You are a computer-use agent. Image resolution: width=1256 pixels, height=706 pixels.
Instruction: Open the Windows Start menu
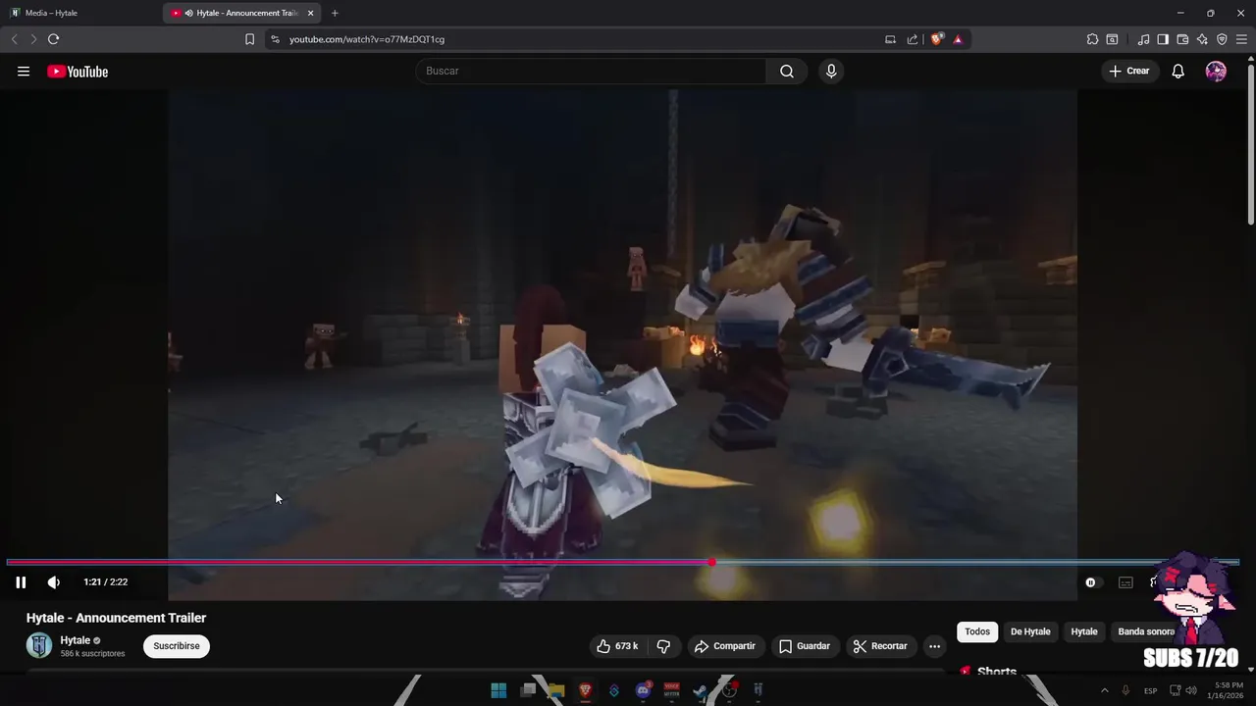coord(498,690)
